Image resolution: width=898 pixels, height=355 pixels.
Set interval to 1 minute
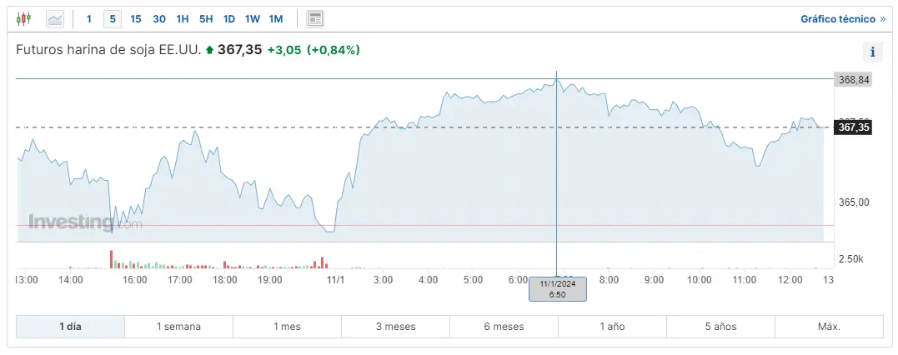pos(89,18)
